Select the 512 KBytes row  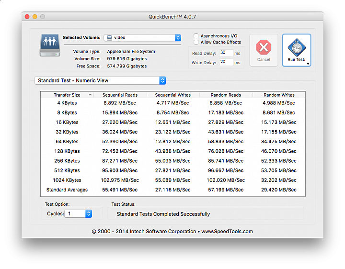173,170
